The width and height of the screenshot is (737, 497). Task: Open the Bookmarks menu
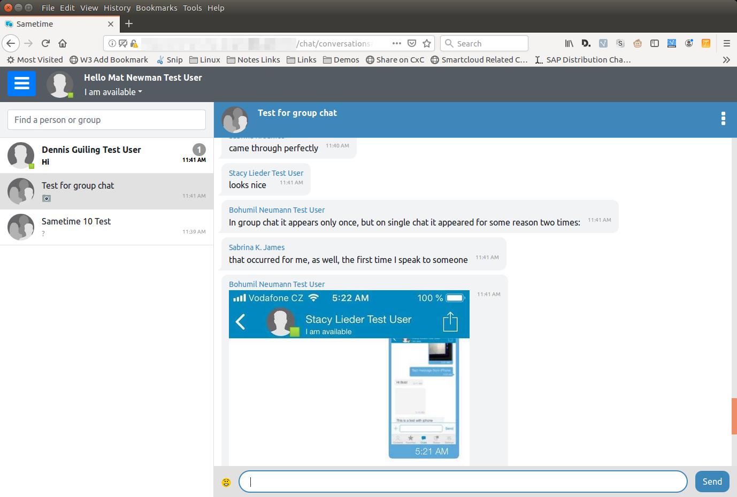(x=156, y=7)
